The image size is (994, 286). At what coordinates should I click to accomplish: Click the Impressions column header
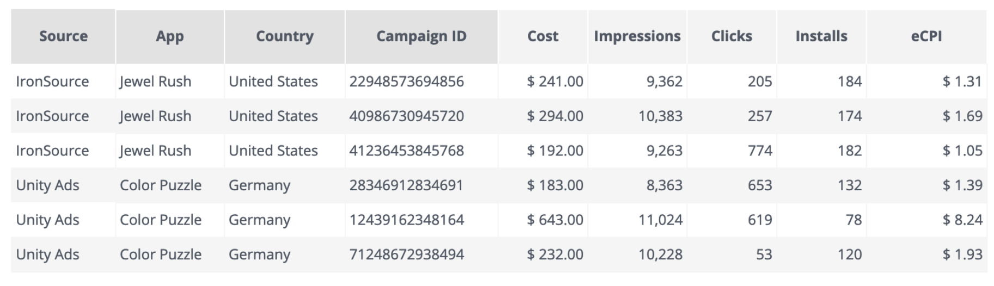[637, 36]
